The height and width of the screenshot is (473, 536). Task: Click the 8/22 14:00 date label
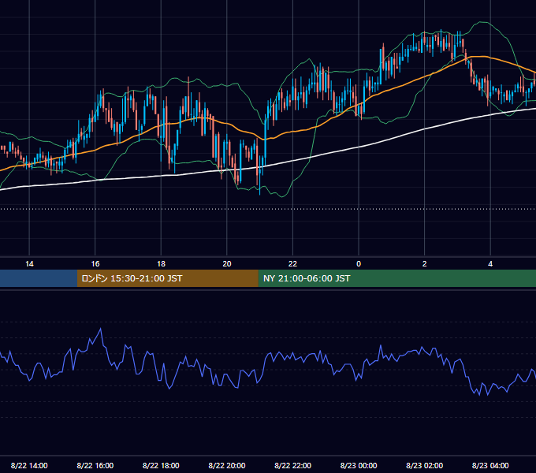click(x=29, y=465)
